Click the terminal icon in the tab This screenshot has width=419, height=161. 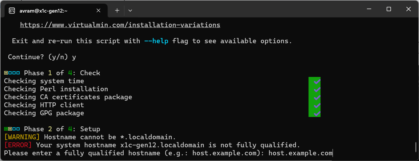tap(12, 11)
